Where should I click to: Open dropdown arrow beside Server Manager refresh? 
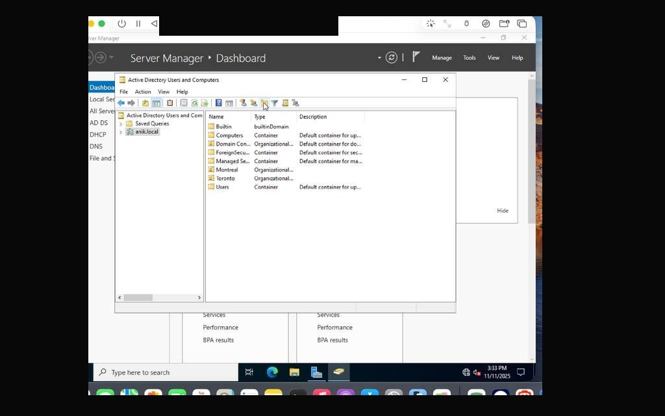click(379, 58)
